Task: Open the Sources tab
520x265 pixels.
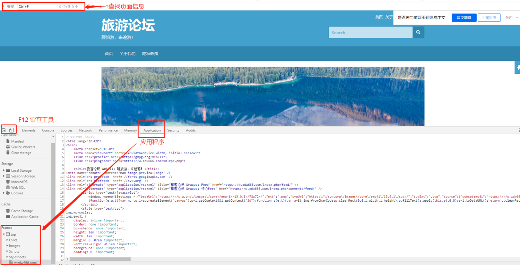Action: point(67,130)
